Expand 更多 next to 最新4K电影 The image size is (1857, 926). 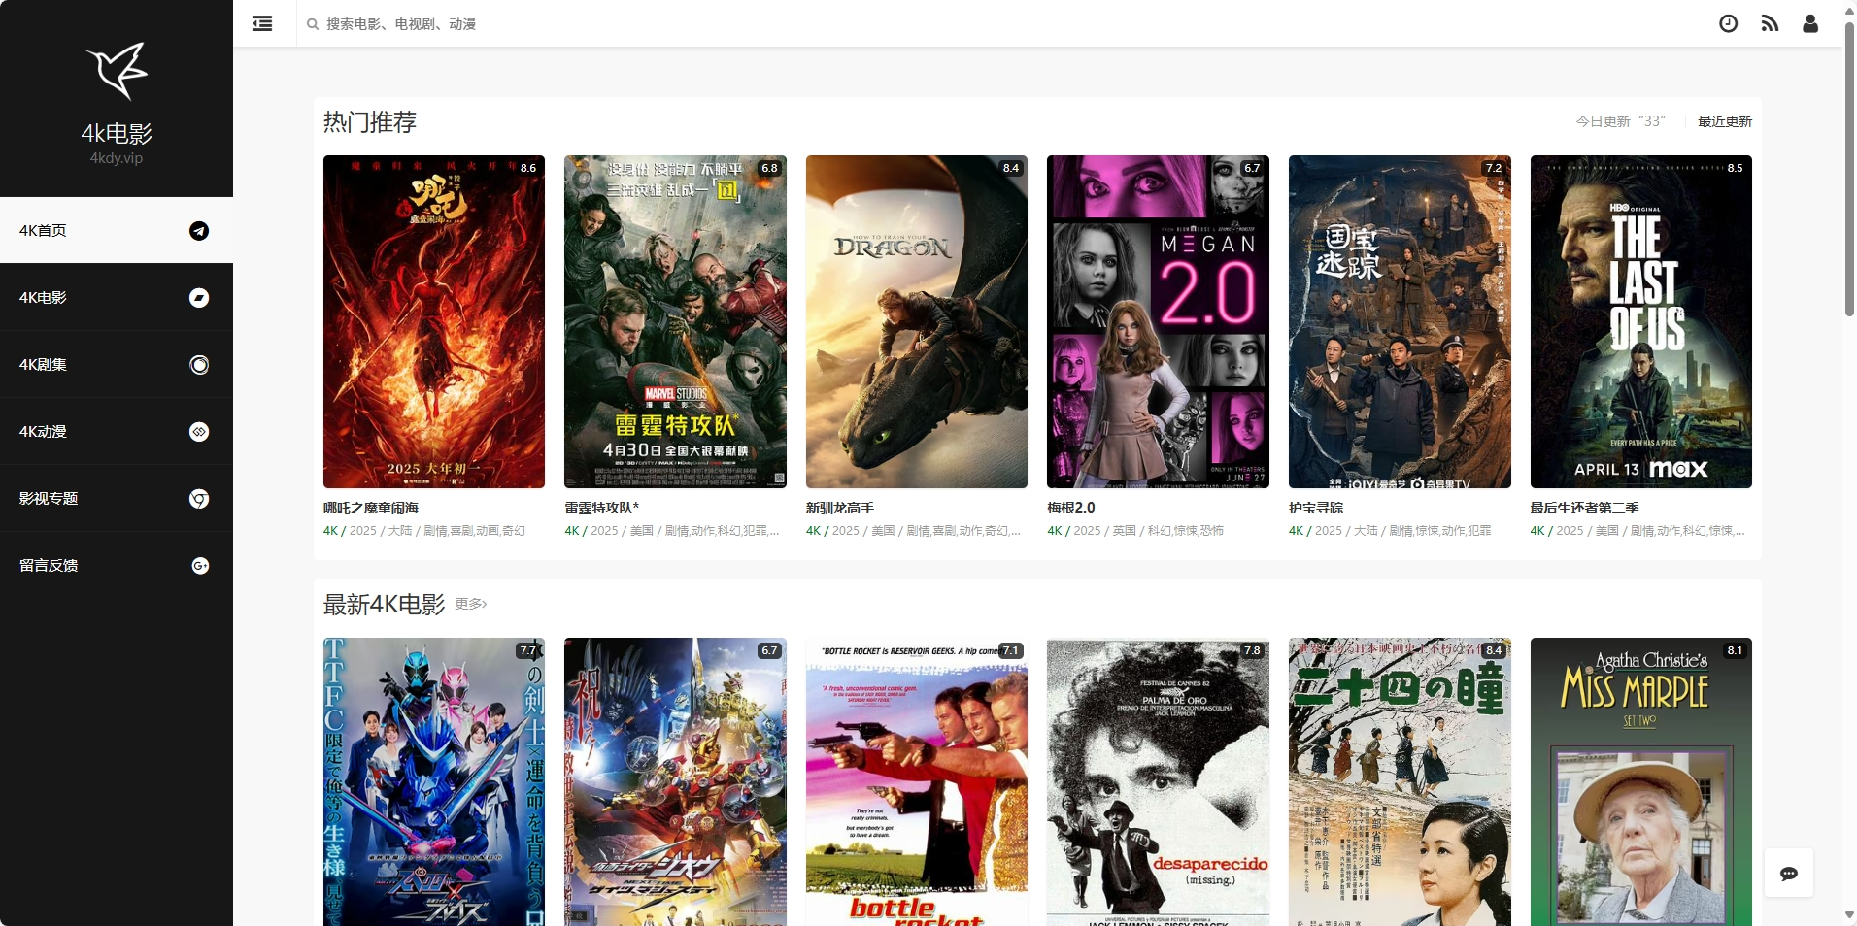(x=471, y=604)
